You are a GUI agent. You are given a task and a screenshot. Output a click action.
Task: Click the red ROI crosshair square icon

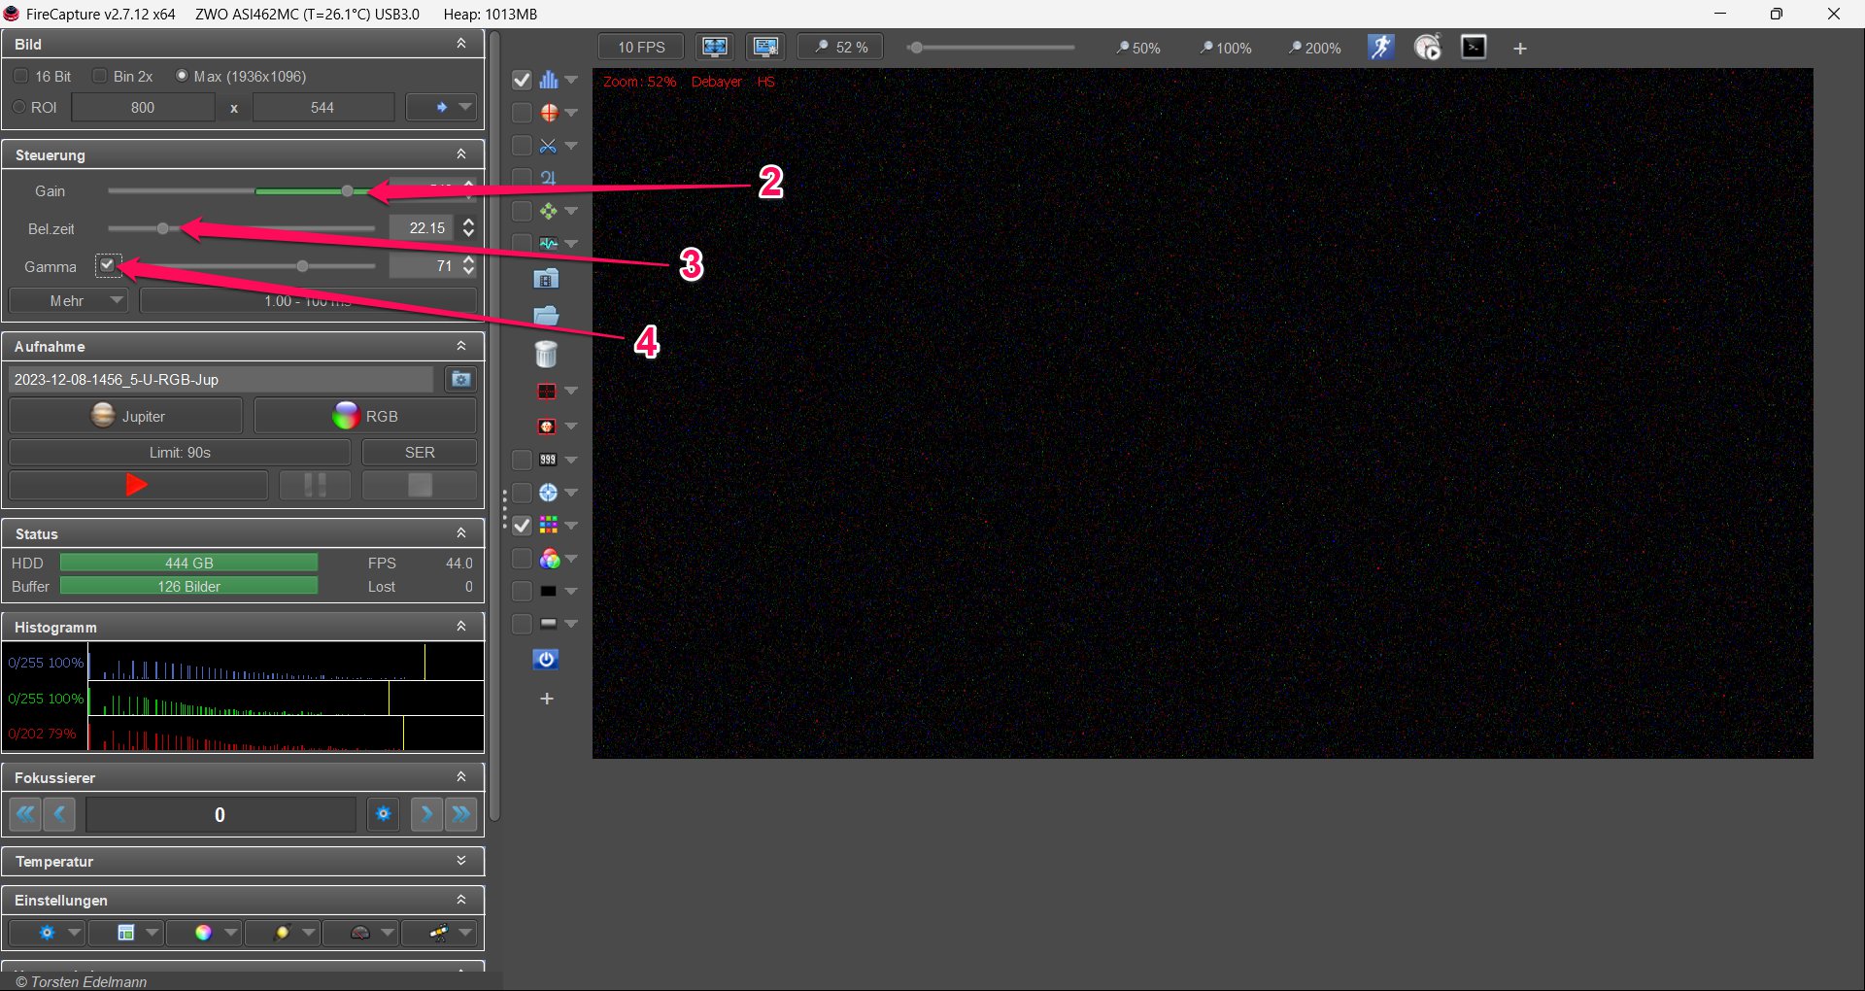(547, 391)
